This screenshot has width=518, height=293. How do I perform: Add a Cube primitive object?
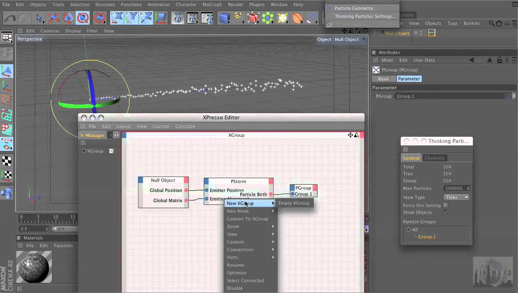(x=224, y=18)
